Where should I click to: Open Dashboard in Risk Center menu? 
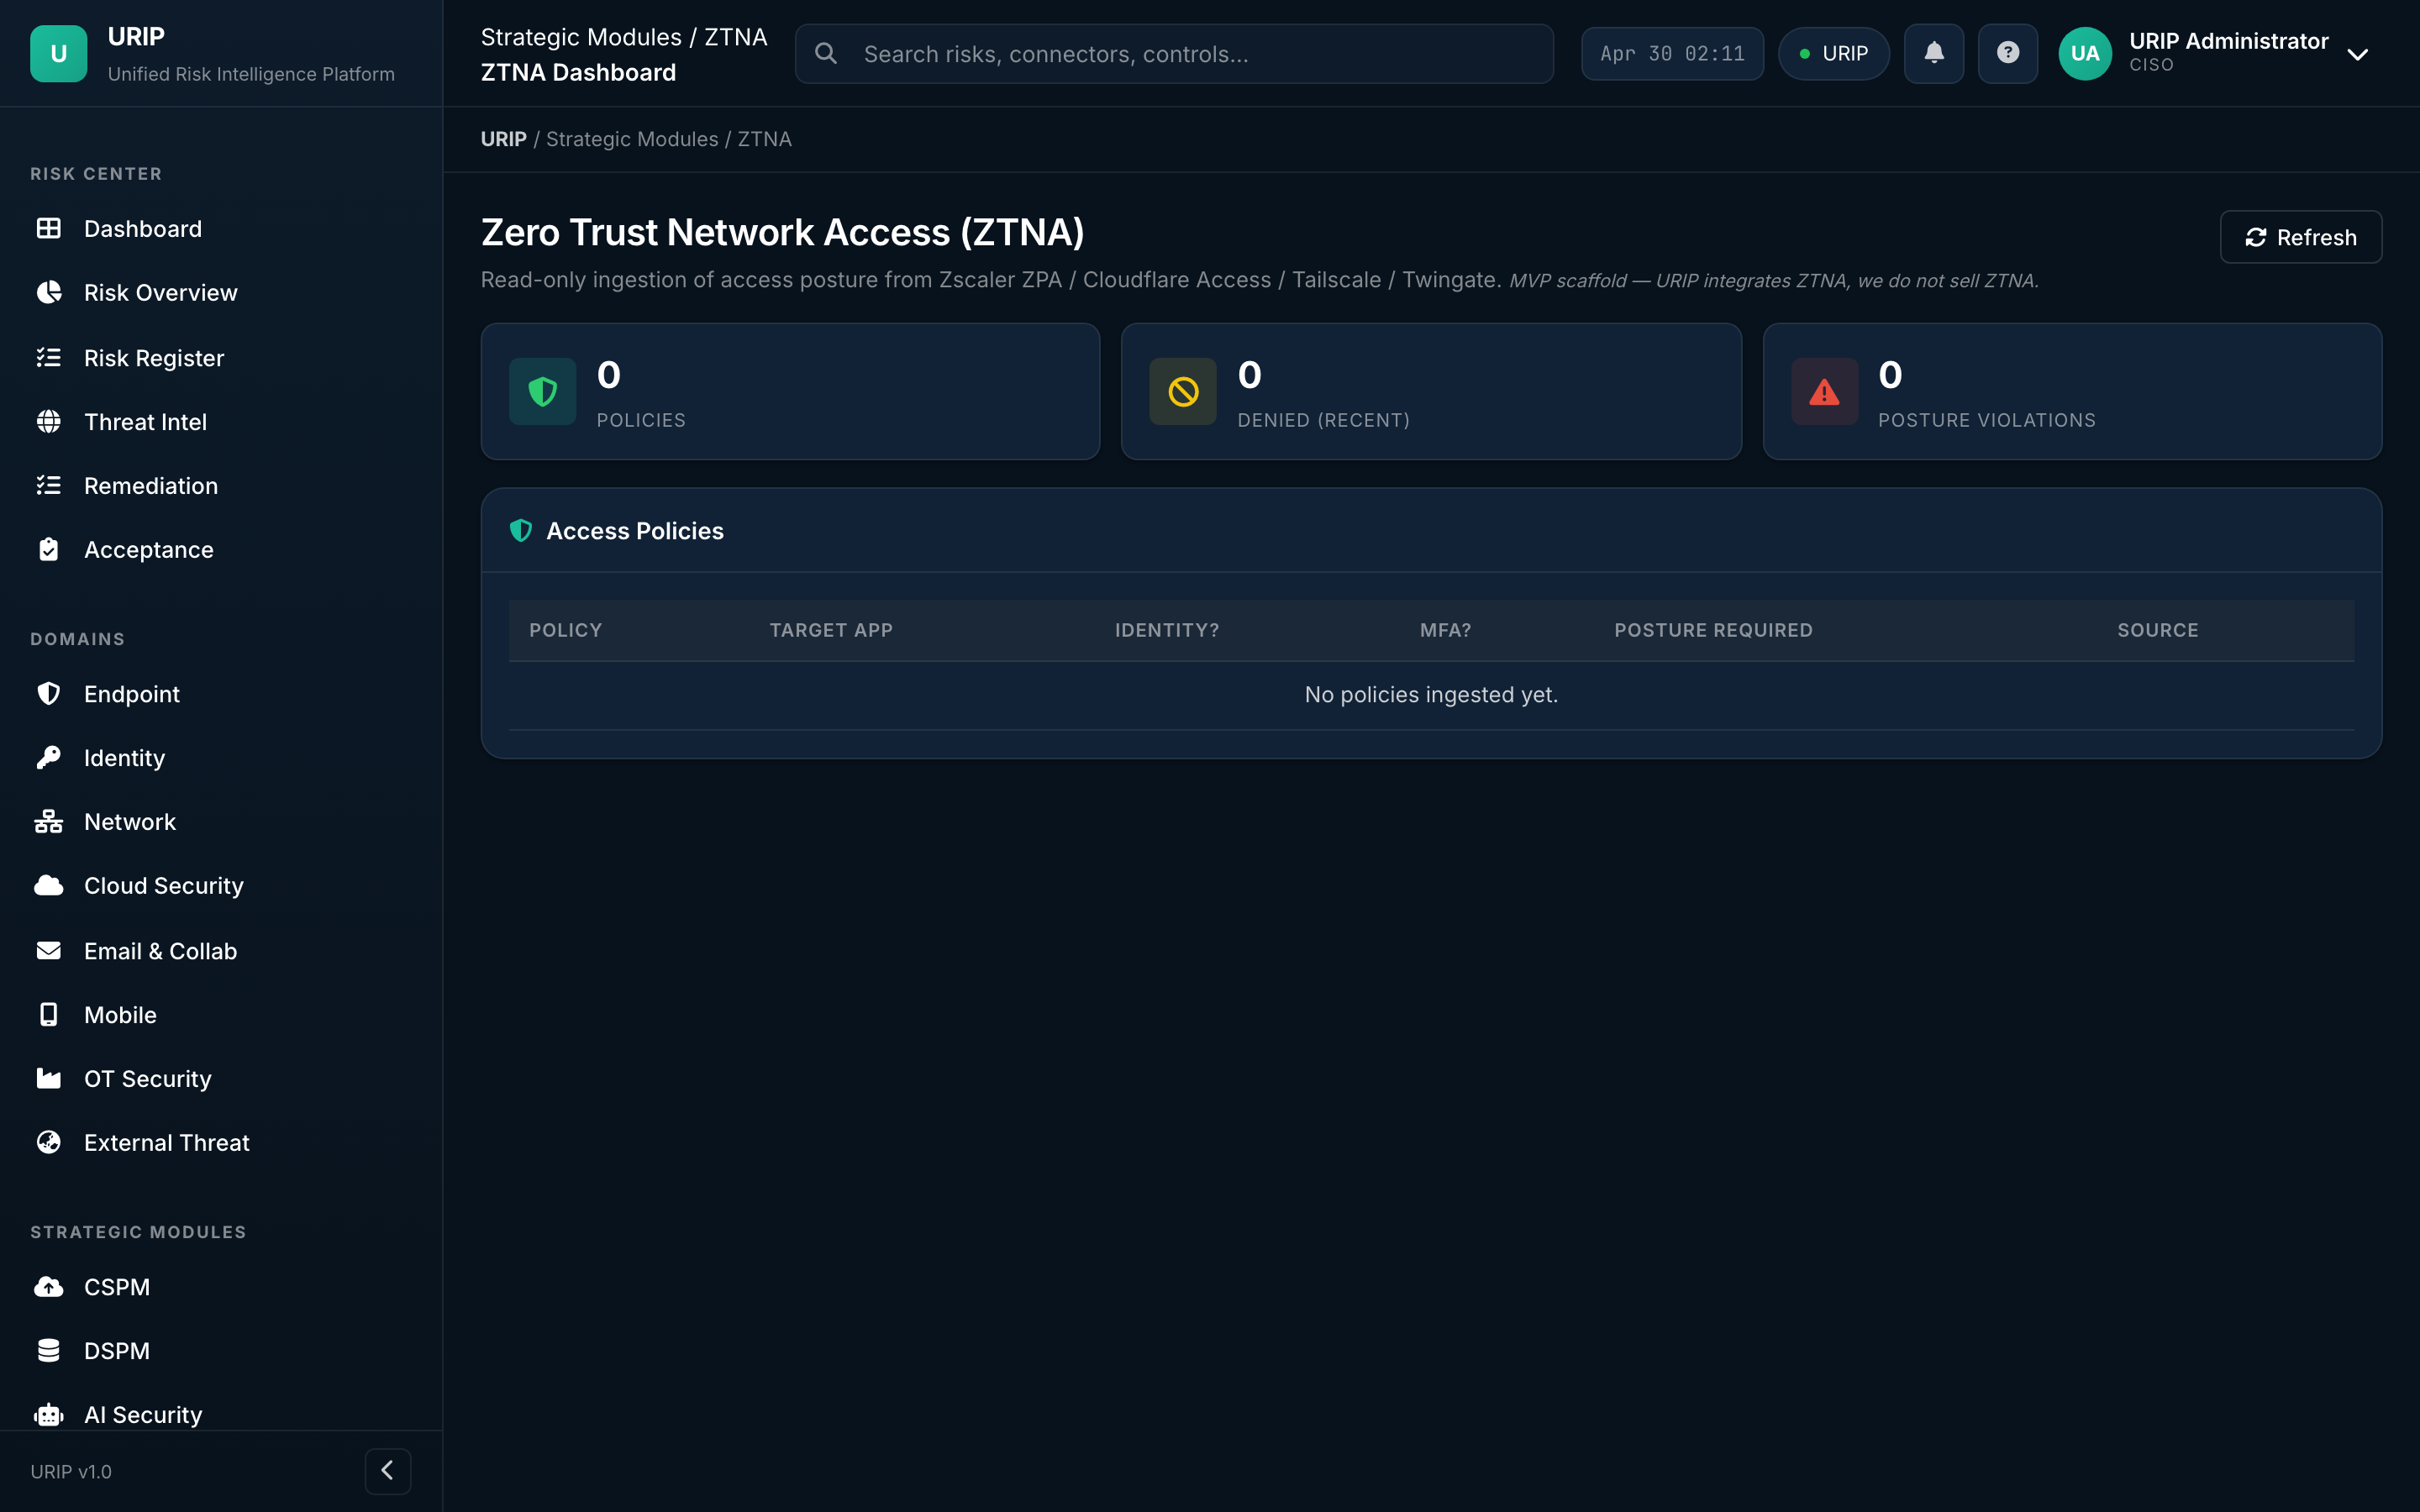coord(142,229)
